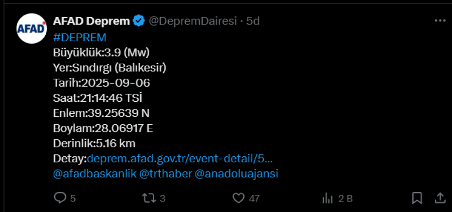Image resolution: width=452 pixels, height=212 pixels.
Task: Open the three-dot more options menu
Action: coord(440,21)
